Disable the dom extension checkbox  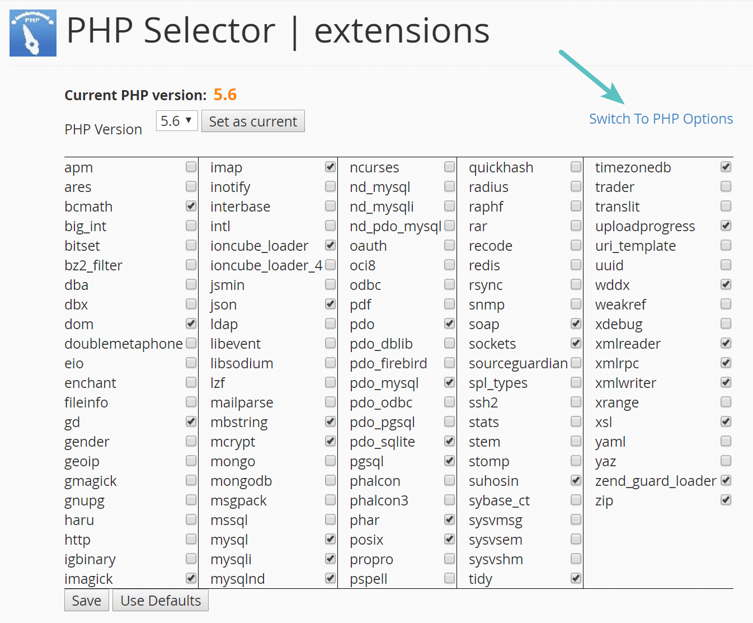pos(191,324)
